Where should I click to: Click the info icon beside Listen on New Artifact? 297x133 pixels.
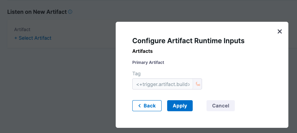pyautogui.click(x=70, y=12)
